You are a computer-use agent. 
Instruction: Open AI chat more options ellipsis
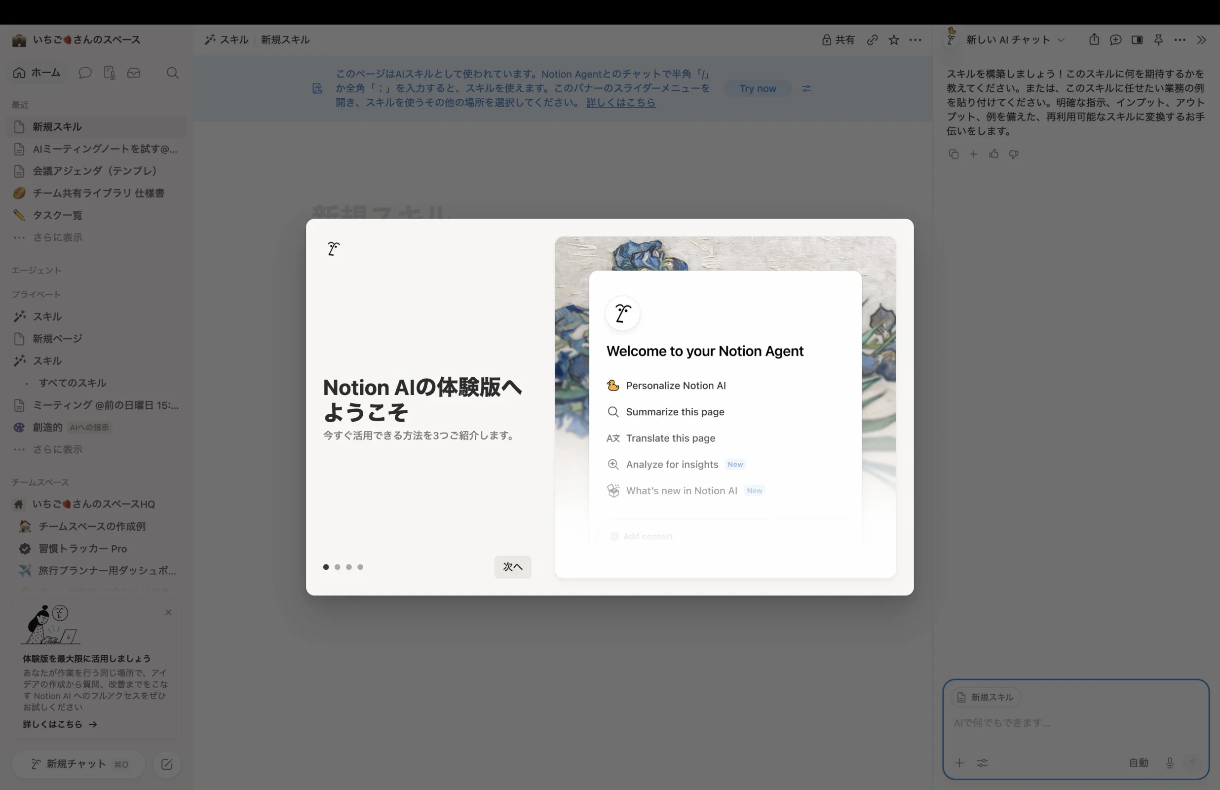tap(1180, 39)
